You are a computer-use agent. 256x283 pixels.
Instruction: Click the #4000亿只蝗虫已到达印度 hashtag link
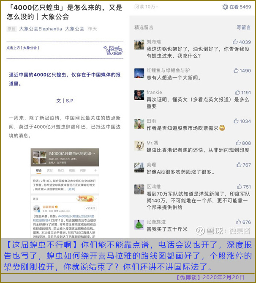[x=76, y=216]
